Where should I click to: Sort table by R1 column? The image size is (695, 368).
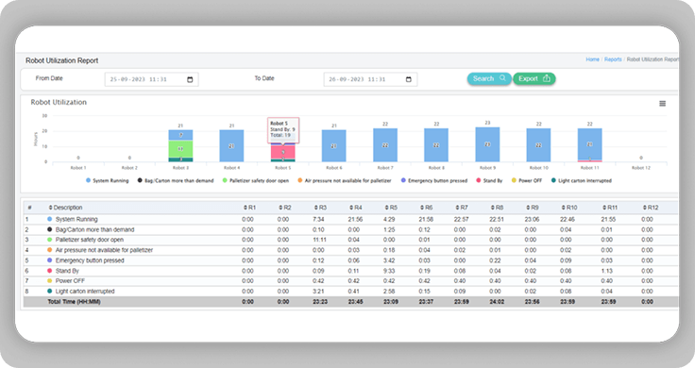click(x=249, y=208)
